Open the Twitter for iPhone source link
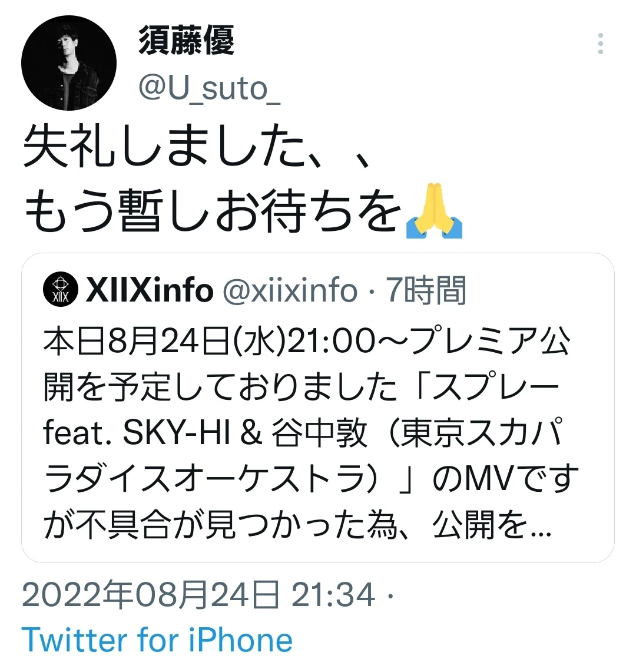 [x=157, y=640]
